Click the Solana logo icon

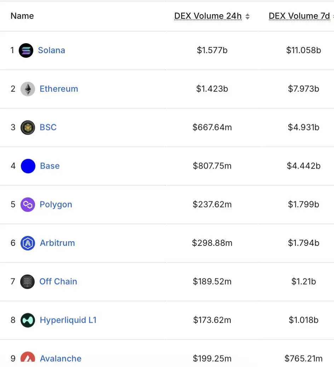click(26, 50)
